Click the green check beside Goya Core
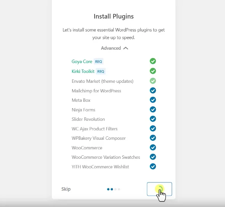 pos(153,61)
